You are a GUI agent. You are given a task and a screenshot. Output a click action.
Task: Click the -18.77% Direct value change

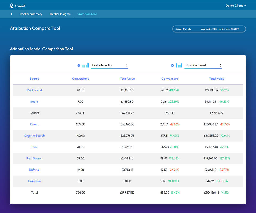point(225,124)
